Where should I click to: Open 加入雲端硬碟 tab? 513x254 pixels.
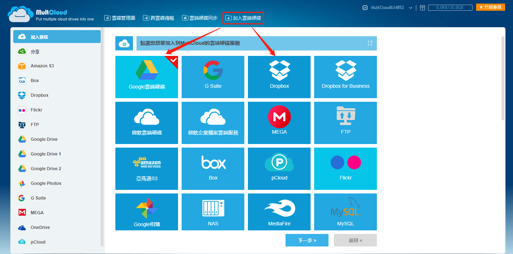click(x=243, y=18)
